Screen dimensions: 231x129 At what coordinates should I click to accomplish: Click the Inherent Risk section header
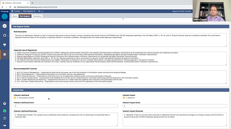[x=120, y=90]
